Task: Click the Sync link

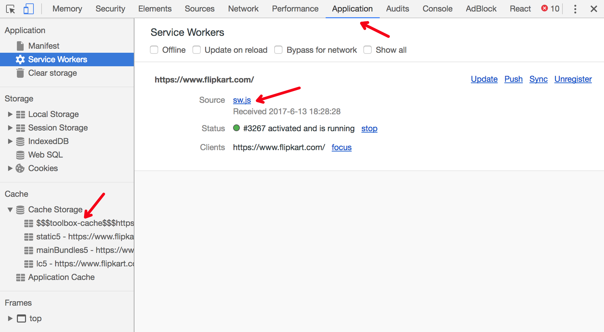Action: point(538,79)
